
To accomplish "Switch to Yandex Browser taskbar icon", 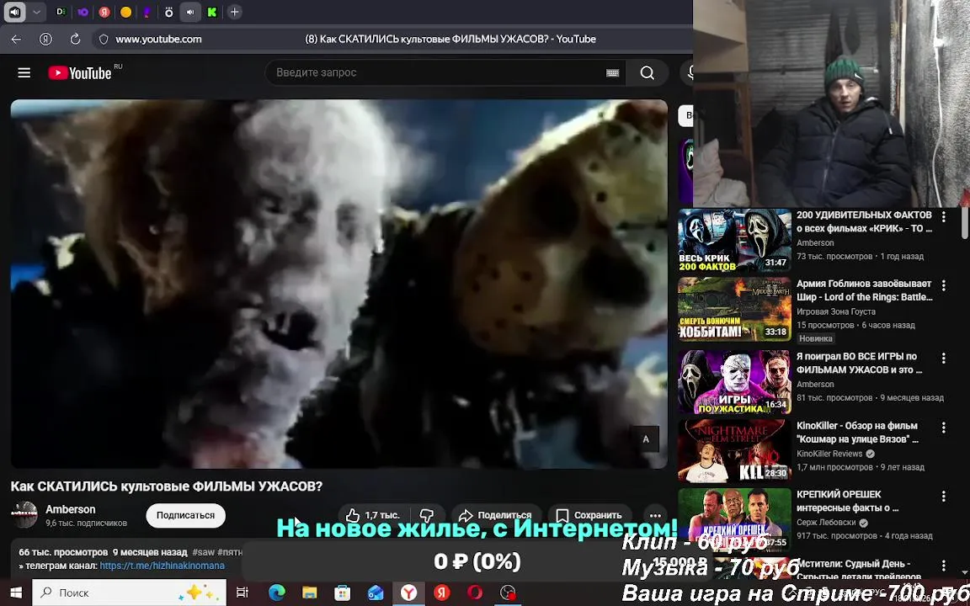I will [x=408, y=593].
